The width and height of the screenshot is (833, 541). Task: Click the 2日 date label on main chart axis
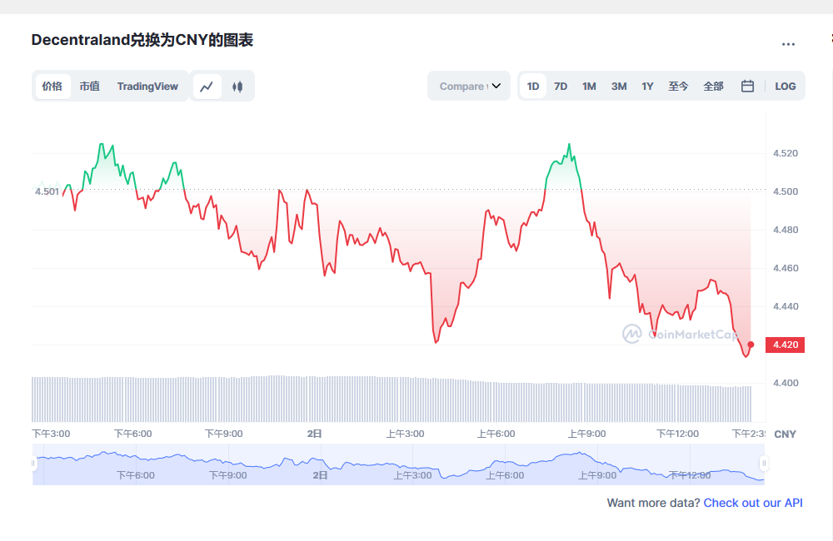[x=315, y=434]
